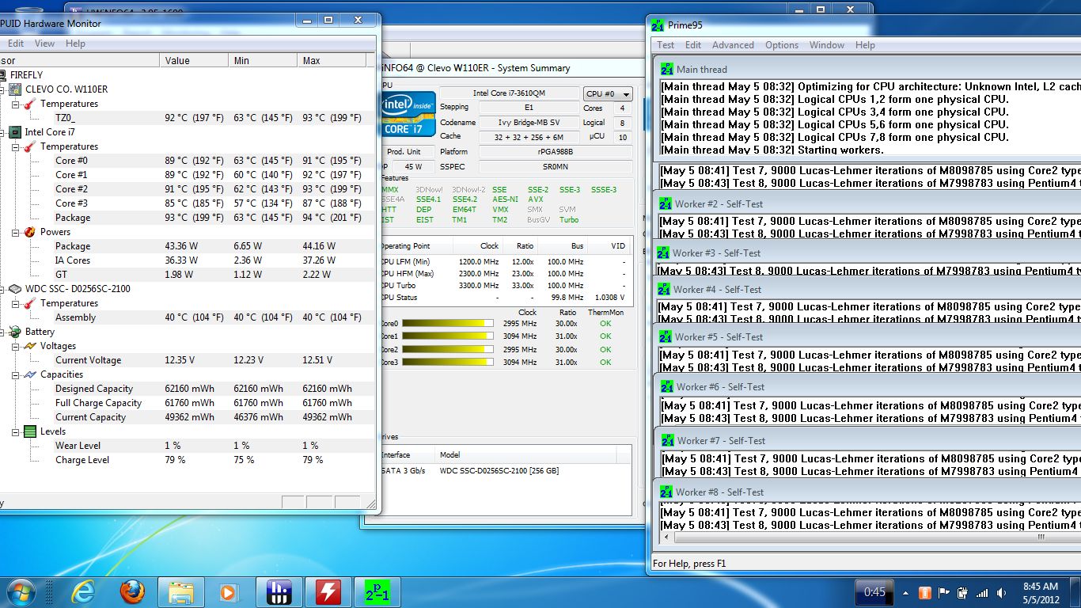The image size is (1081, 608).
Task: Click the Max column header
Action: point(331,60)
